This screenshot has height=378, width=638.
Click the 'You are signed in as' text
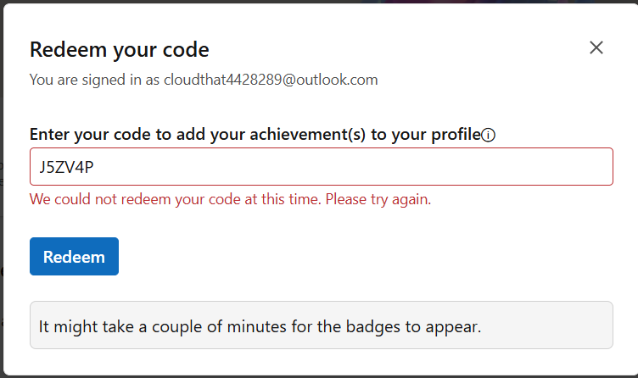pos(94,80)
